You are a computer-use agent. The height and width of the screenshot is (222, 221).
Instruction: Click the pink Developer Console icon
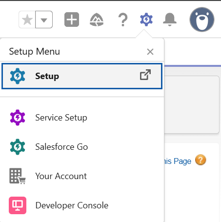tap(18, 205)
